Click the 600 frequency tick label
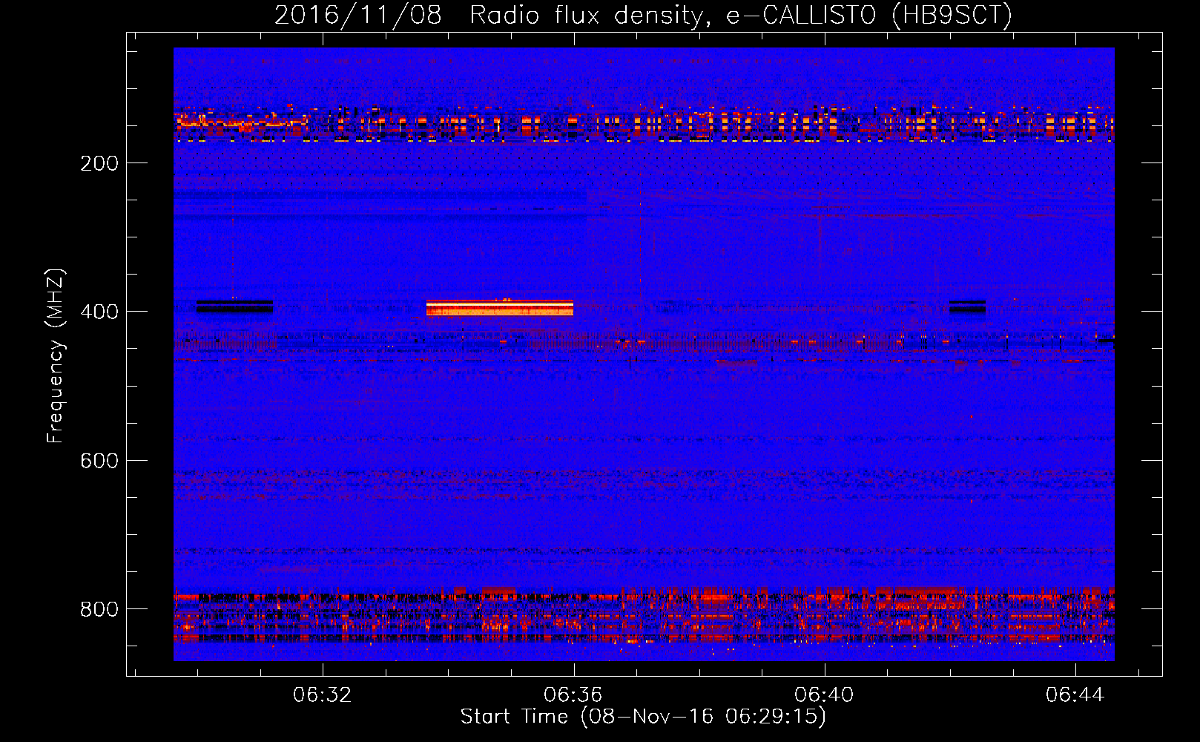This screenshot has width=1200, height=742. click(x=99, y=461)
